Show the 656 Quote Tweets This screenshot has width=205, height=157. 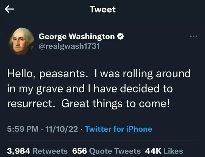[x=107, y=151]
